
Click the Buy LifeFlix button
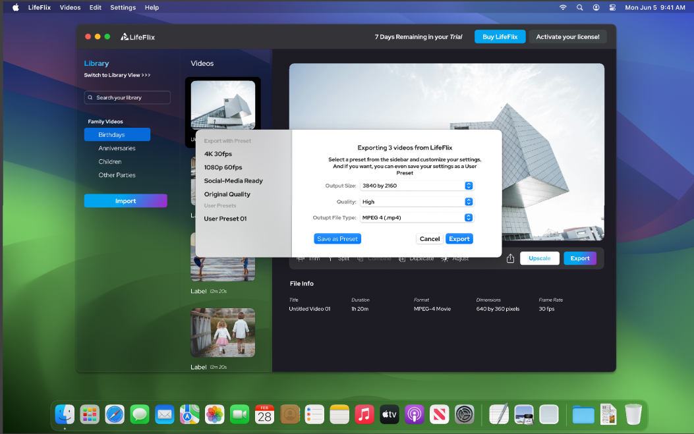coord(500,37)
